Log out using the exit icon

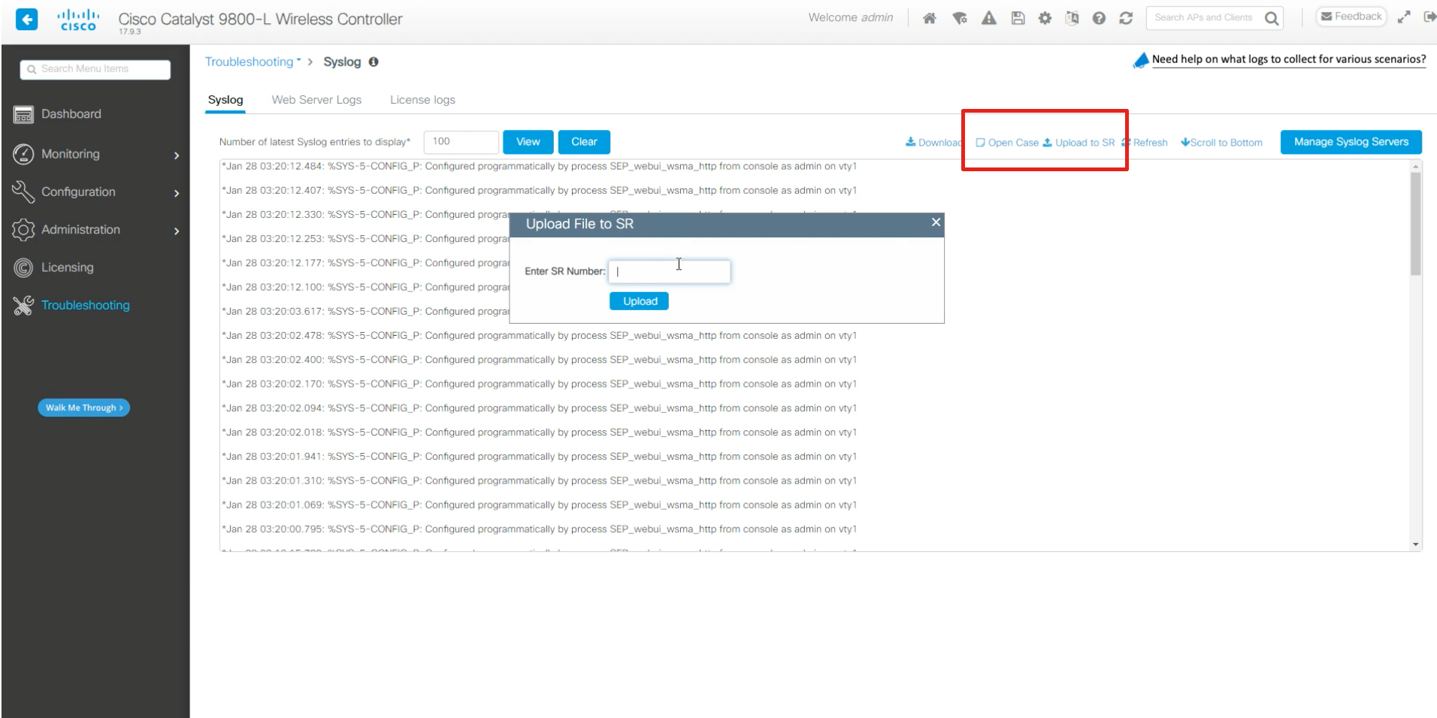pyautogui.click(x=1429, y=17)
